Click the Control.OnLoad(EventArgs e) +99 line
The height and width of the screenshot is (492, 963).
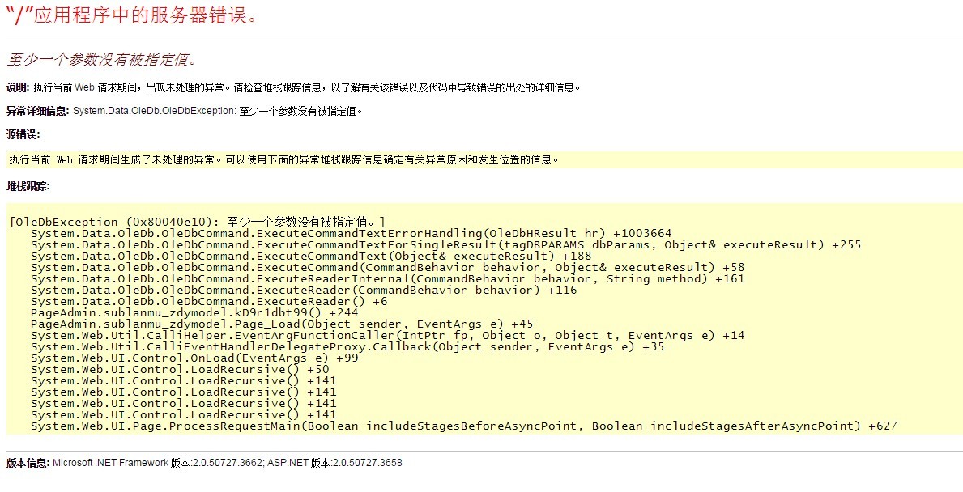194,358
